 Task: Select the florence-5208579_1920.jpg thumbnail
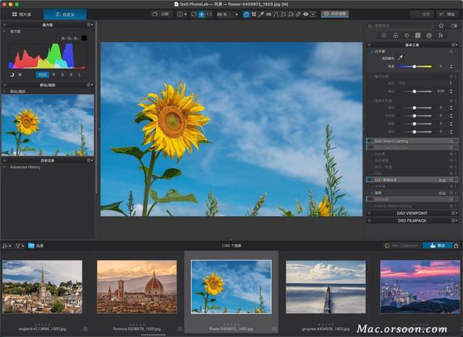135,286
